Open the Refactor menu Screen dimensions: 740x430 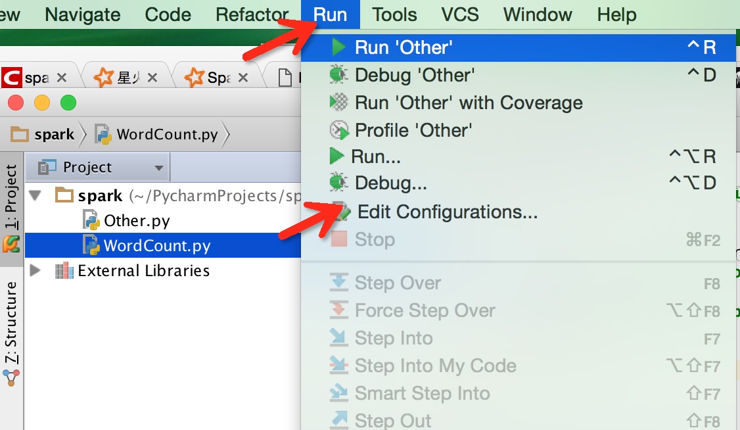pyautogui.click(x=252, y=14)
